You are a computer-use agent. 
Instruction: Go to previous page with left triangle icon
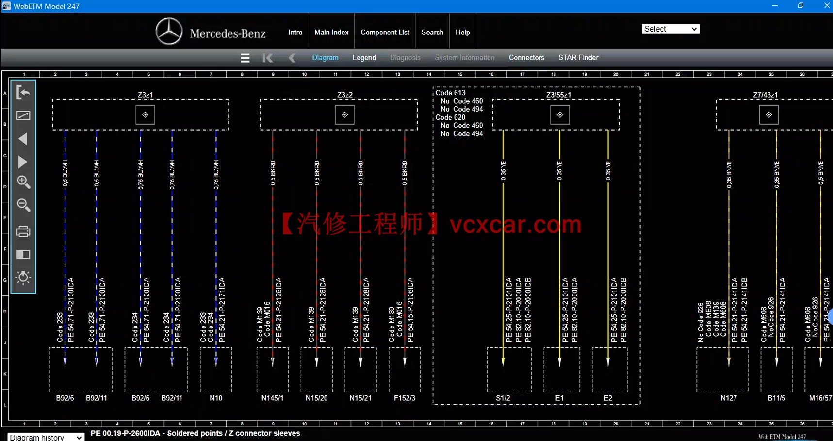[x=23, y=139]
